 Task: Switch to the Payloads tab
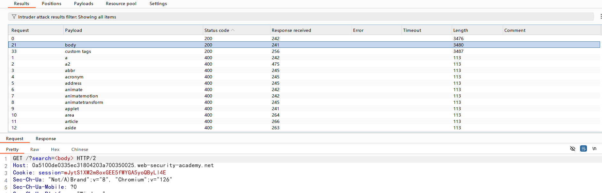(84, 4)
